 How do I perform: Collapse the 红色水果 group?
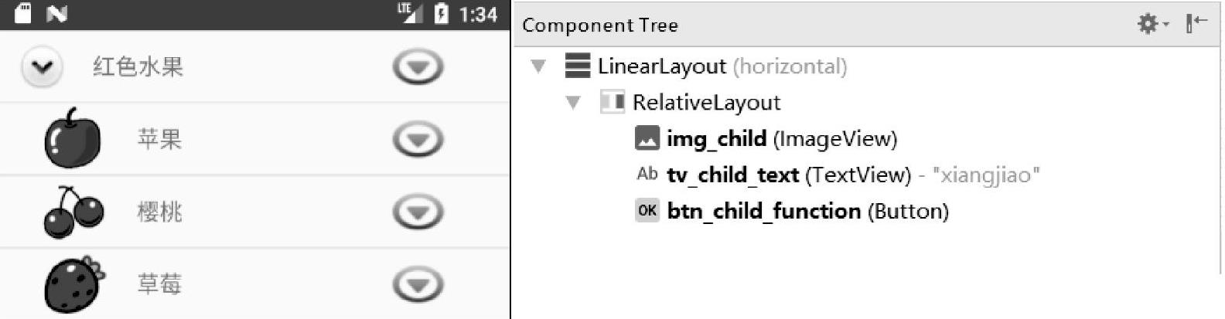42,67
